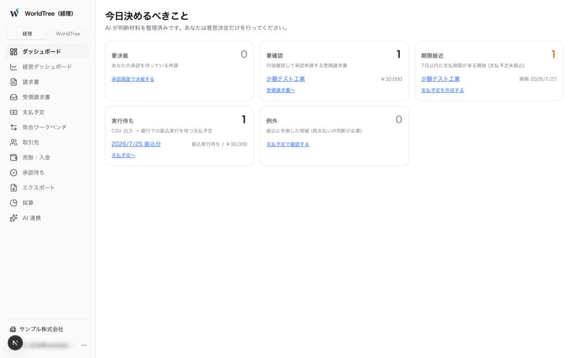573x358 pixels.
Task: Click the 突合ワークベンチ arrows icon
Action: (x=14, y=127)
